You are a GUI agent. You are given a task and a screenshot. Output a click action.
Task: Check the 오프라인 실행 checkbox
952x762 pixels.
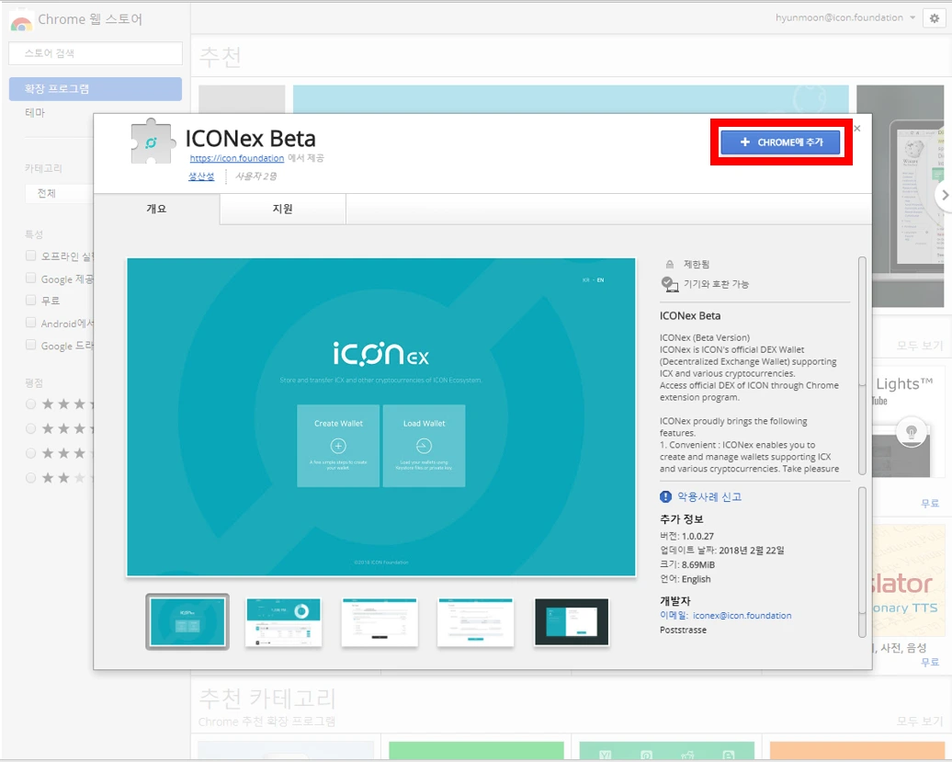(x=30, y=256)
